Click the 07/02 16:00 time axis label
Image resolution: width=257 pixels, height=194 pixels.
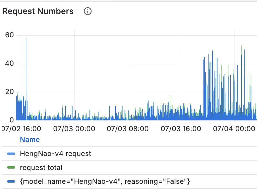(x=22, y=129)
